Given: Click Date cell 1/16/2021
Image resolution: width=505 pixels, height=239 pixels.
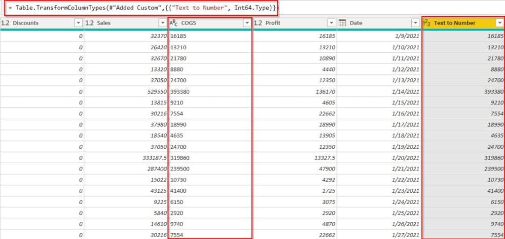Looking at the screenshot, I should (x=379, y=113).
